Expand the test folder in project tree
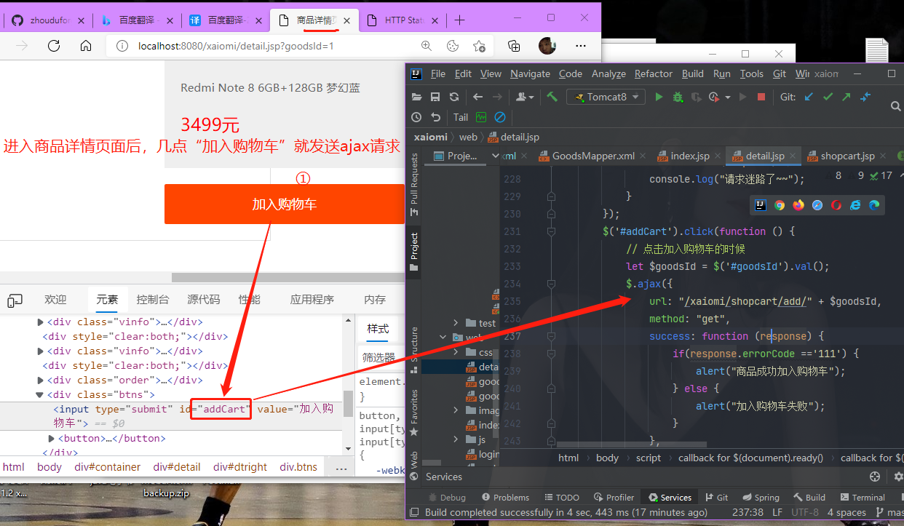904x526 pixels. pyautogui.click(x=456, y=323)
